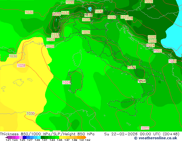182x141 pixels.
Task: Click the cyan legend swatch above 129
Action: click(x=39, y=137)
